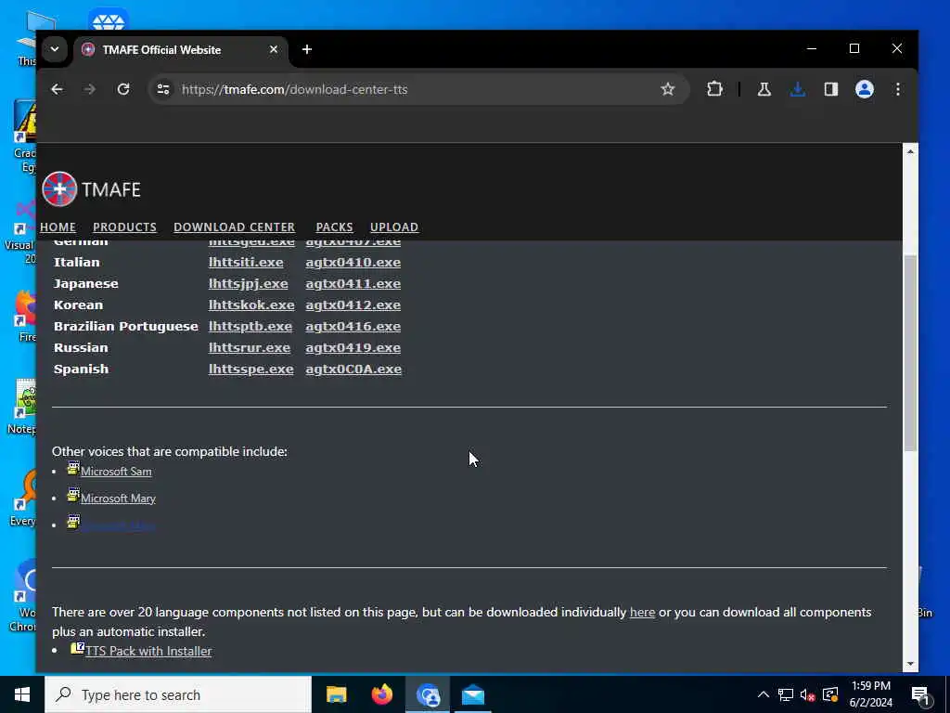This screenshot has width=950, height=713.
Task: Click the third voice icon in list
Action: coord(73,522)
